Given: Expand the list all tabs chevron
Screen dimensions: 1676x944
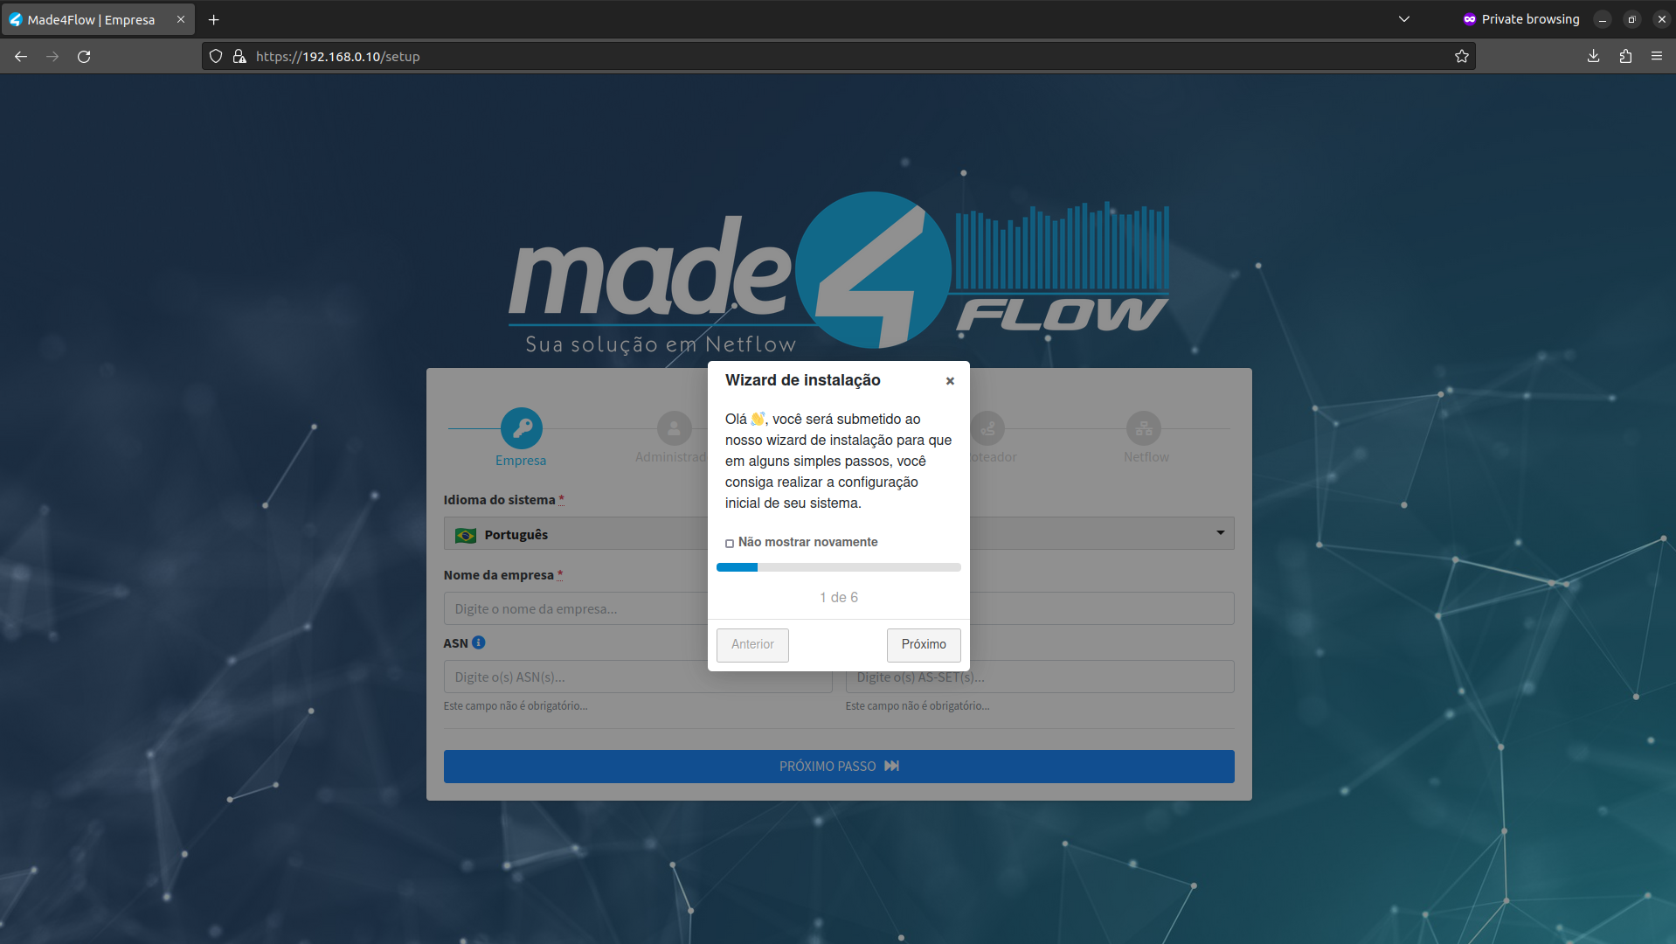Looking at the screenshot, I should (1404, 19).
